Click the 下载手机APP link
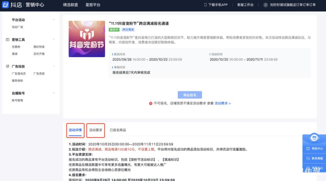Viewport: 326px width, 181px height. point(218,5)
